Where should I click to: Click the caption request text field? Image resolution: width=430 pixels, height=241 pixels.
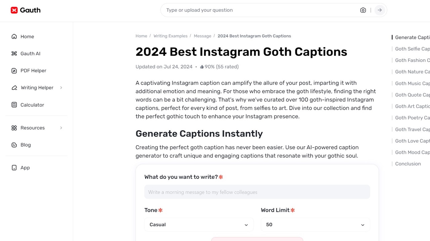pos(257,192)
